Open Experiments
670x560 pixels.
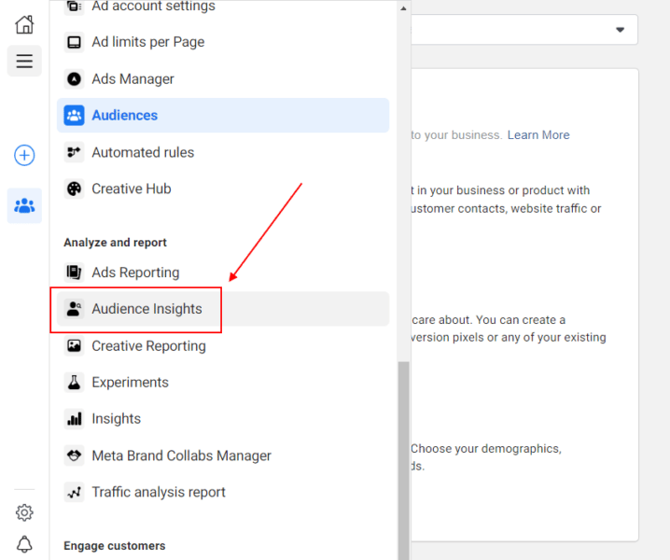tap(223, 382)
